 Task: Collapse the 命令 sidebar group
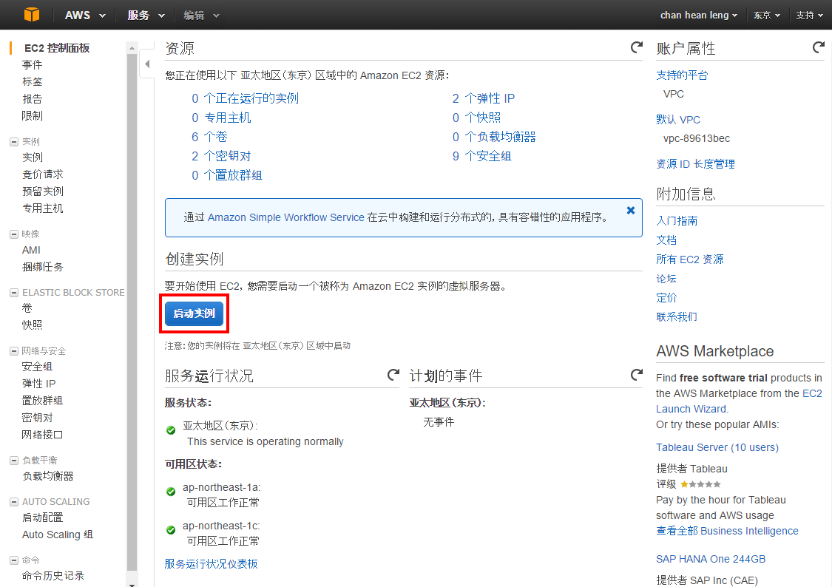14,560
